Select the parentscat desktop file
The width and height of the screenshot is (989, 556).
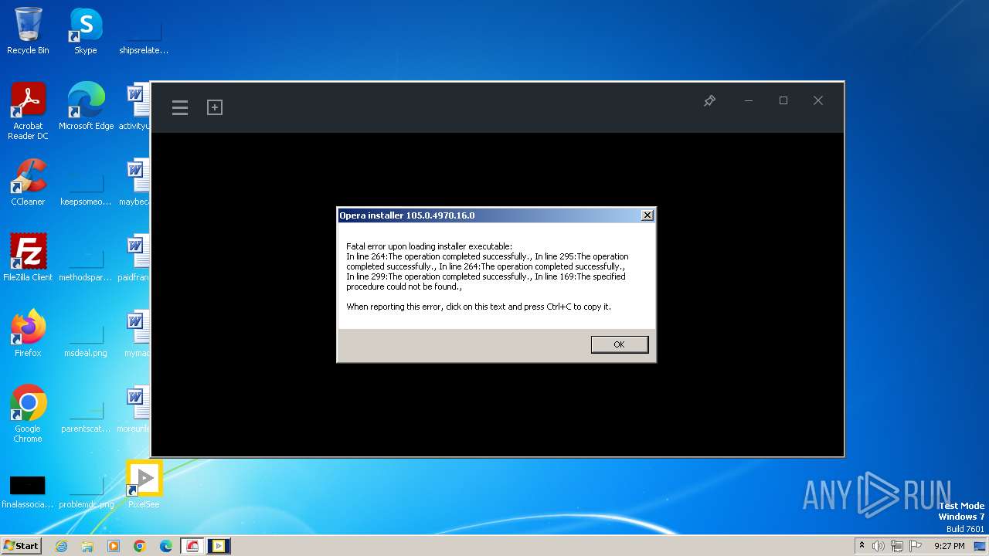[x=86, y=415]
